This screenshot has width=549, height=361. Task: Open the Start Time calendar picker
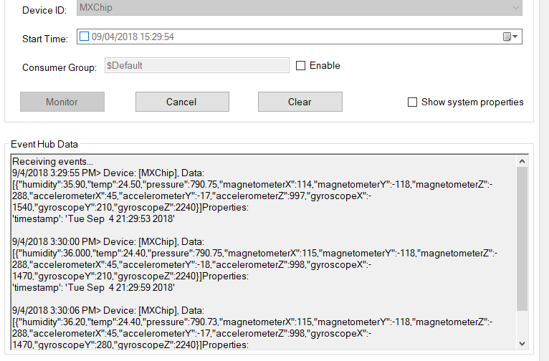click(x=510, y=37)
